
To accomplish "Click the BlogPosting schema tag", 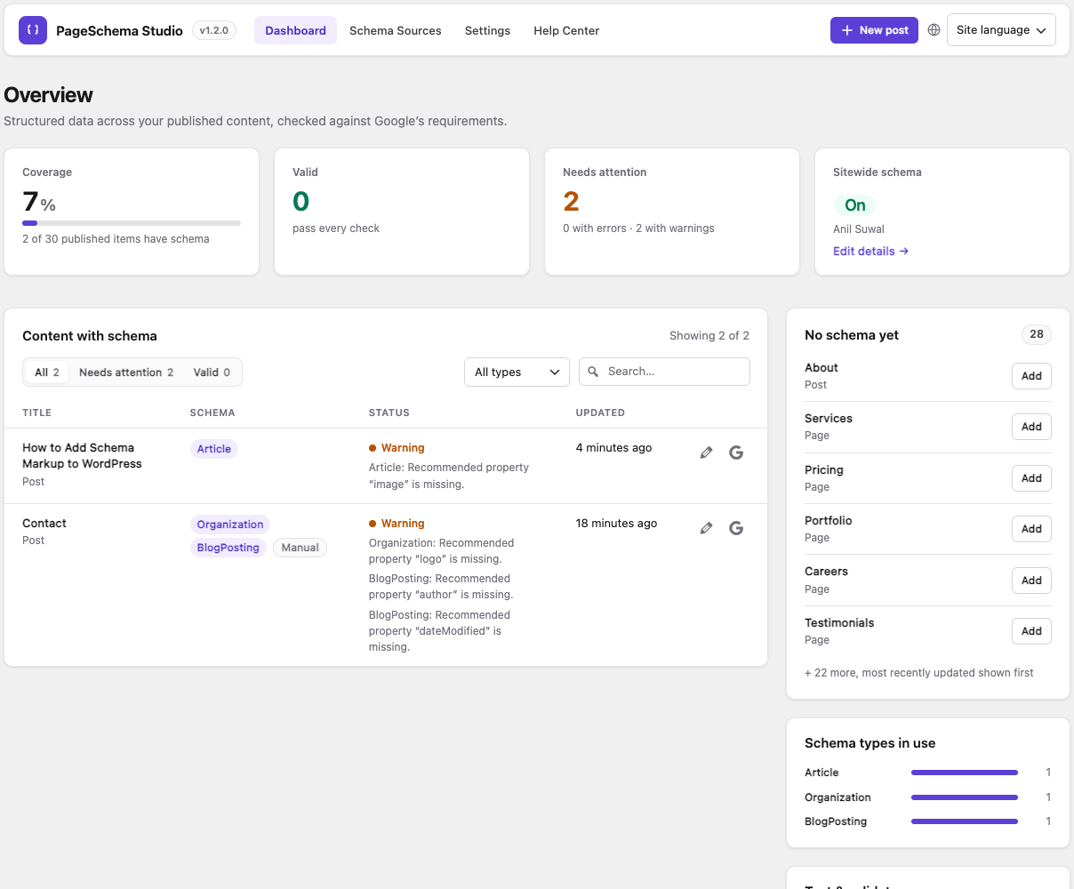I will pyautogui.click(x=228, y=548).
